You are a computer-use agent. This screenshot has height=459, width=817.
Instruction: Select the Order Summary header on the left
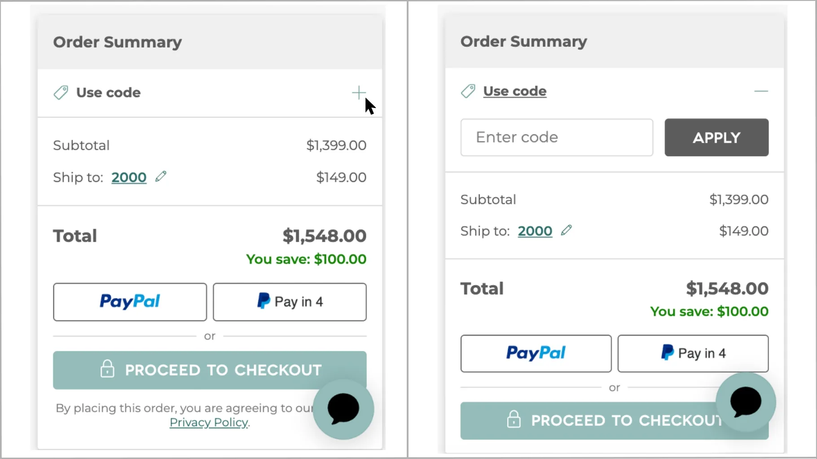[x=118, y=42]
